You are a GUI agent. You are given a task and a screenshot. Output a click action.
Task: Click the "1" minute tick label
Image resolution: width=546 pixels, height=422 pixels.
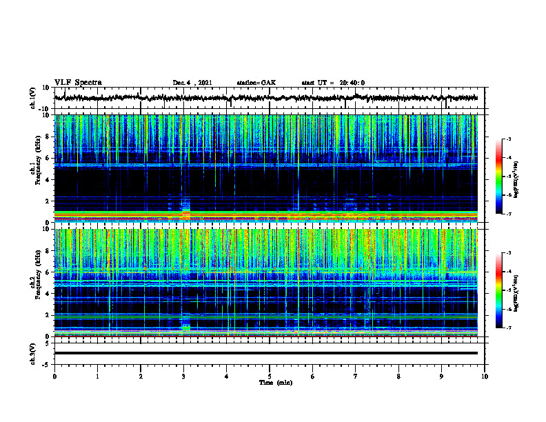tap(97, 376)
